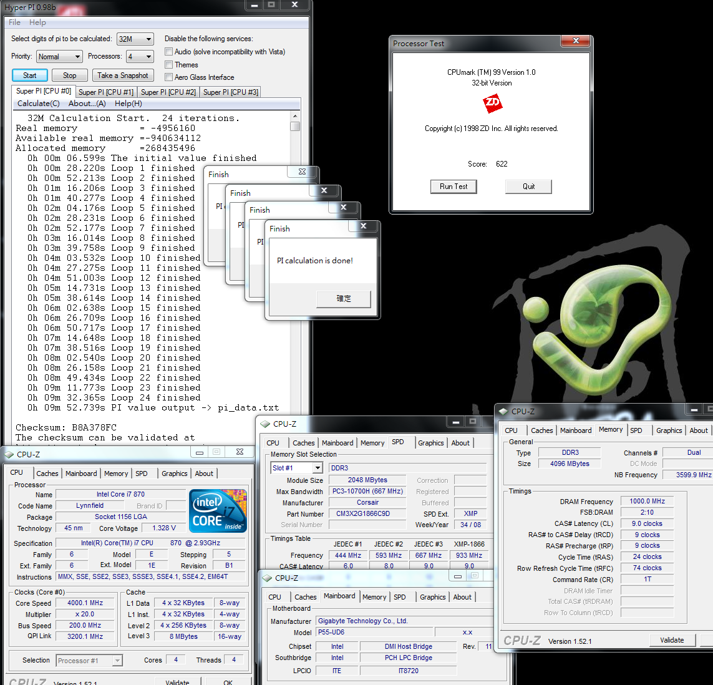Click the Intel Core i7 inside badge
The image size is (713, 685).
tap(218, 511)
